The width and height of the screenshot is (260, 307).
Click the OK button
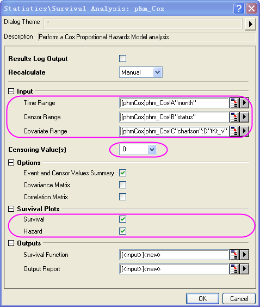pyautogui.click(x=202, y=299)
